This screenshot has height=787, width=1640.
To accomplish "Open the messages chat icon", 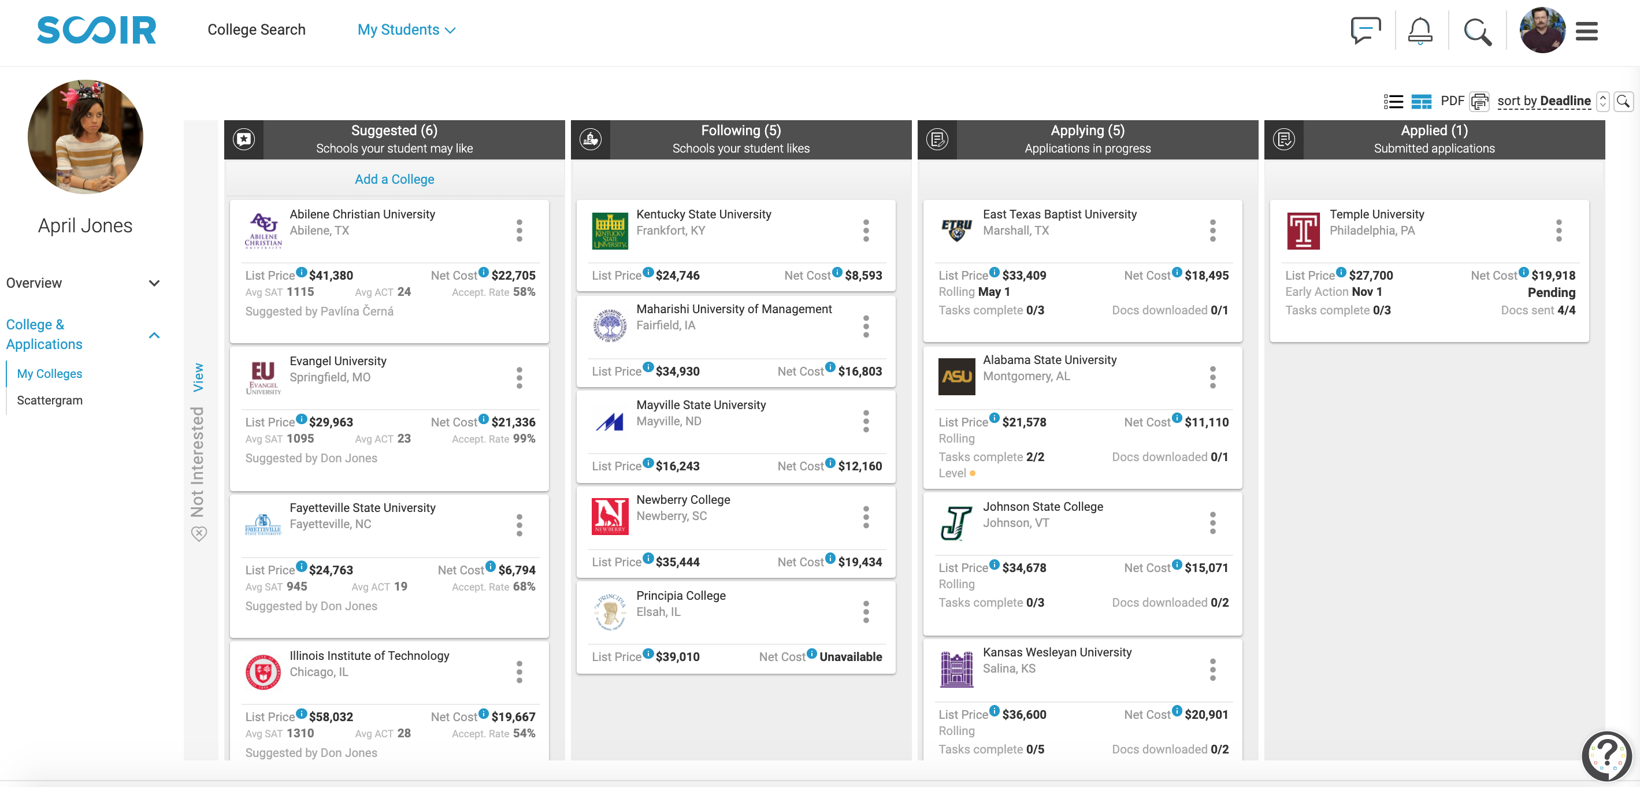I will 1366,30.
